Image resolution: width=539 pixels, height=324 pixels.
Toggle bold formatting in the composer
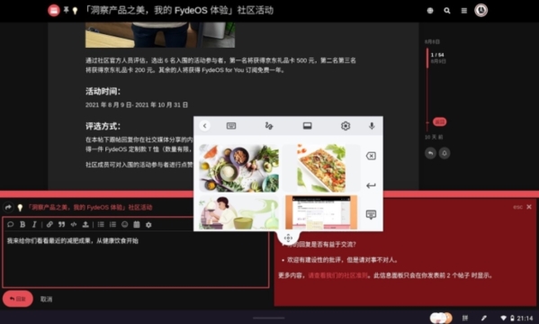pos(22,225)
